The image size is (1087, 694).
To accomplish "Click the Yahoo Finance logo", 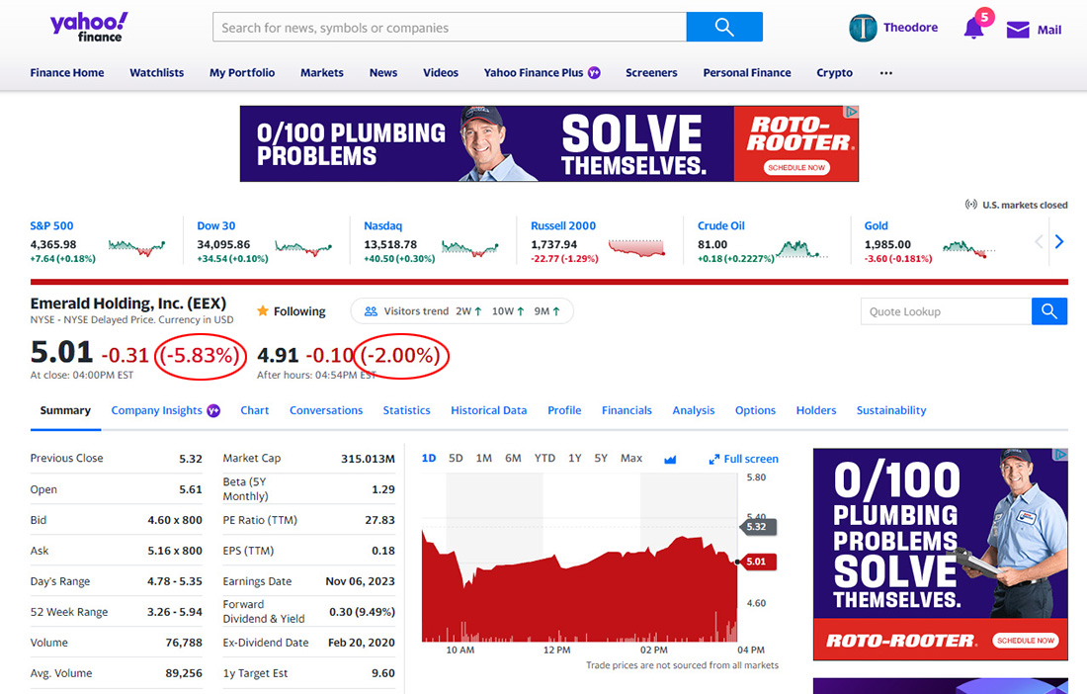I will [x=89, y=27].
